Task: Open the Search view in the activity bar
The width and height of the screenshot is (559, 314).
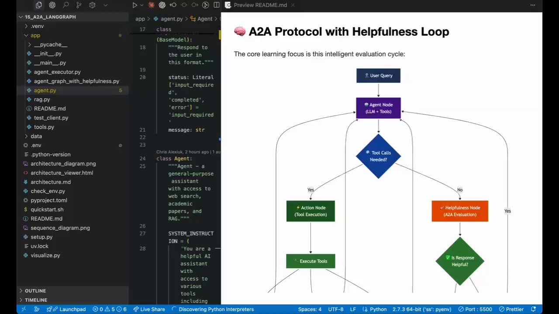Action: [x=66, y=5]
